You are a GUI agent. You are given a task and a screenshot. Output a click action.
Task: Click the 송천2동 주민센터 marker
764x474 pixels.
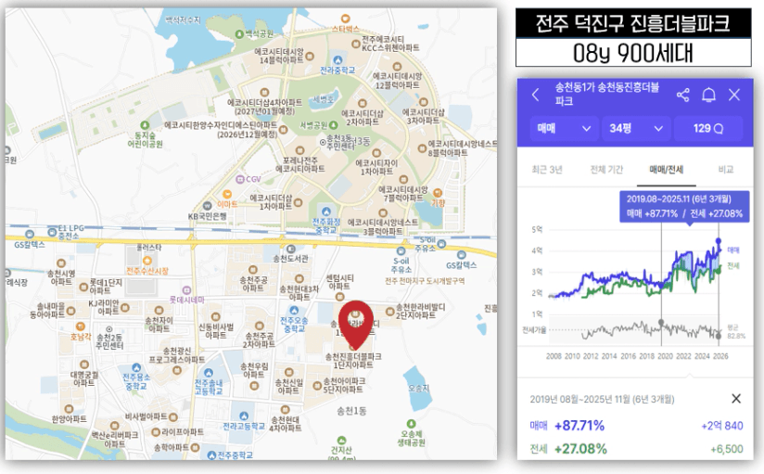(x=109, y=329)
